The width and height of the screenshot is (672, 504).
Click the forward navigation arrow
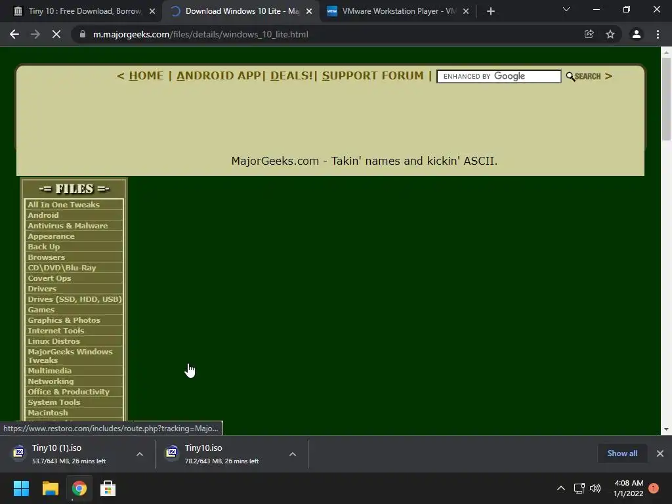click(x=35, y=34)
